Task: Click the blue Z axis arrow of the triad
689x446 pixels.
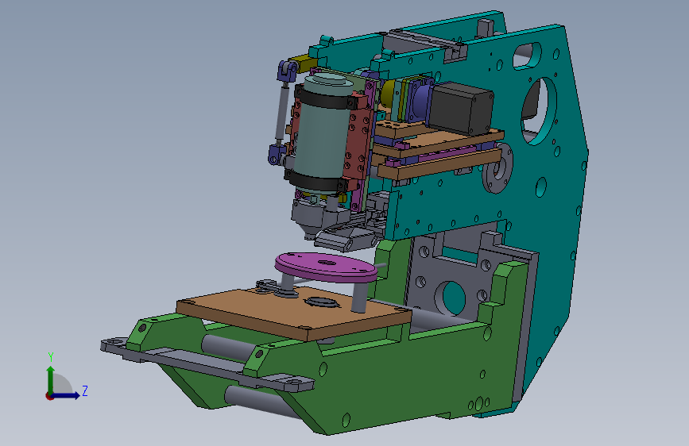Action: click(67, 395)
